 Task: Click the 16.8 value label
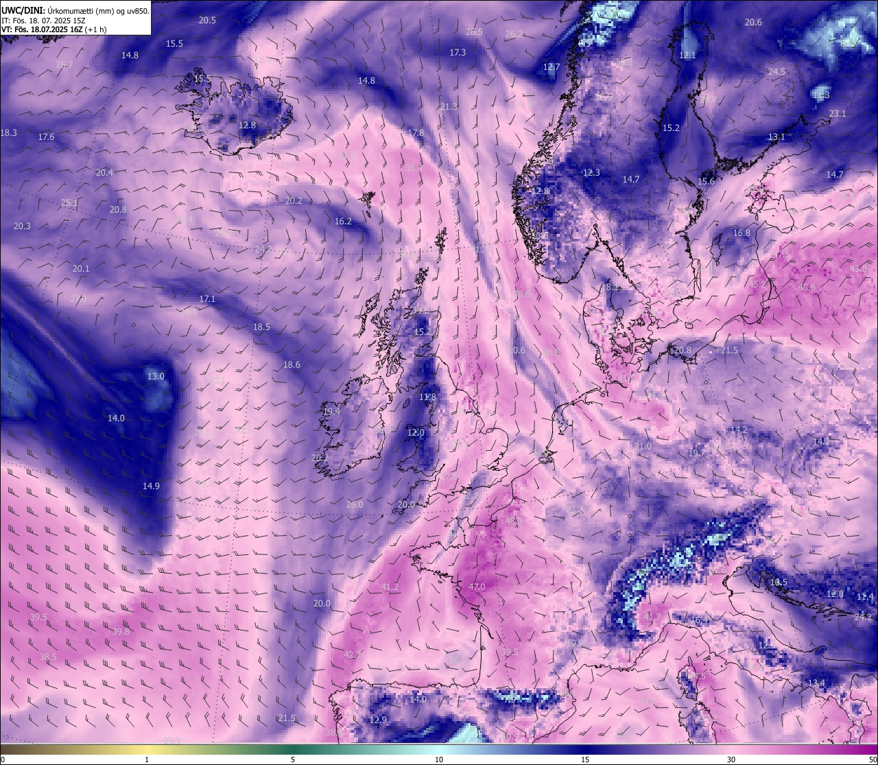(741, 233)
